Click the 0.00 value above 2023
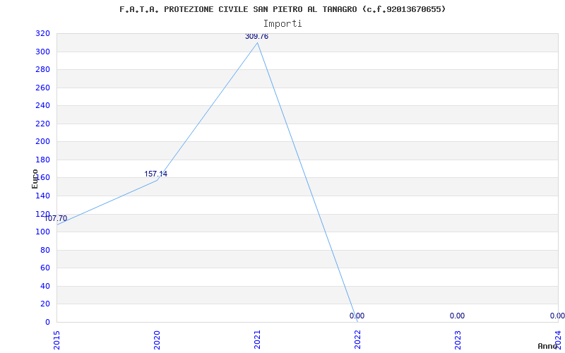This screenshot has height=353, width=565. coord(457,316)
